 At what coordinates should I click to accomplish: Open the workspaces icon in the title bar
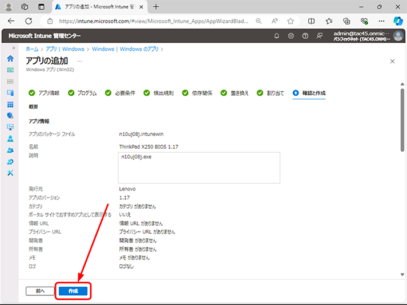[x=25, y=7]
